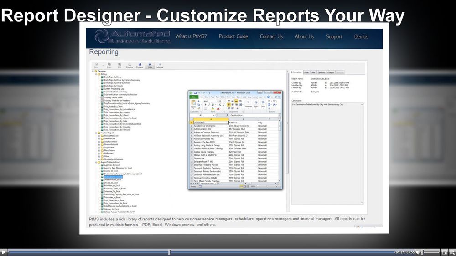
Task: Select Daily Trips By Driver report
Action: point(113,77)
